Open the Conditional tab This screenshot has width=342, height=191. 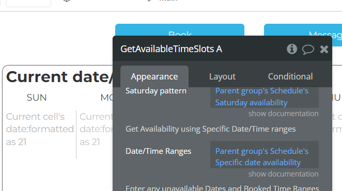(290, 76)
